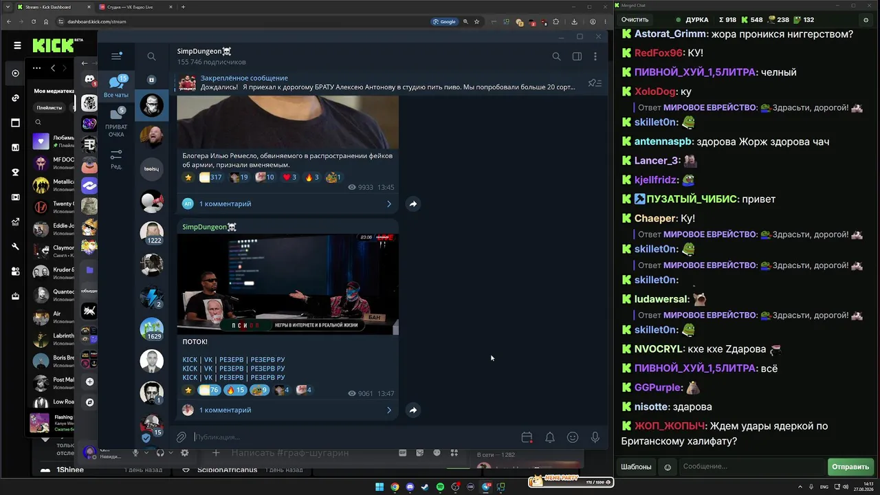Open pinned messages list icon
Image resolution: width=880 pixels, height=495 pixels.
point(595,83)
